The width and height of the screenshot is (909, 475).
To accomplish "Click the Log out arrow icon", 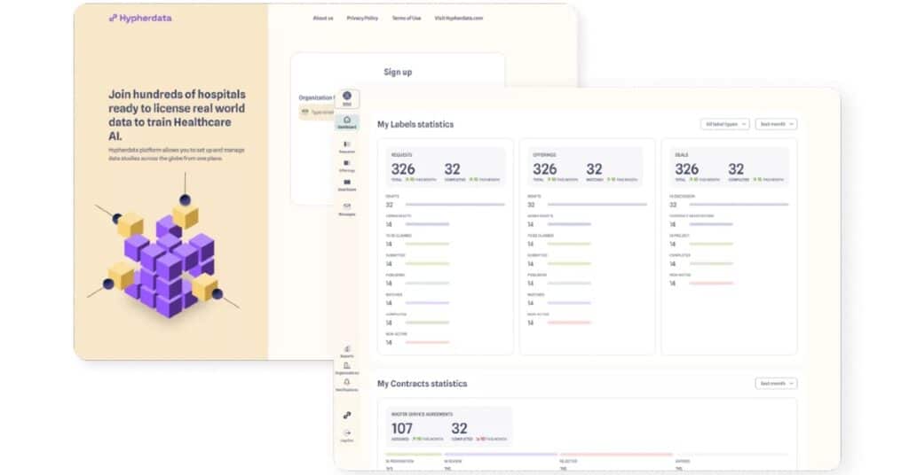I will [x=347, y=436].
